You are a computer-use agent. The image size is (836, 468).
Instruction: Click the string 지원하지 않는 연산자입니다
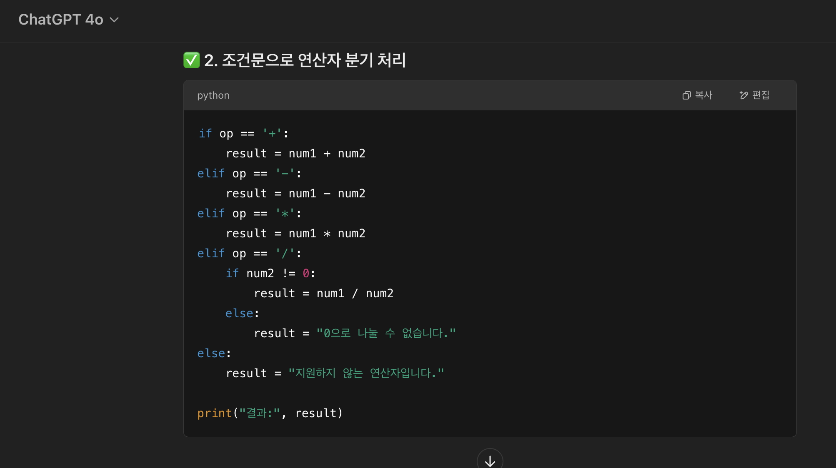coord(366,373)
